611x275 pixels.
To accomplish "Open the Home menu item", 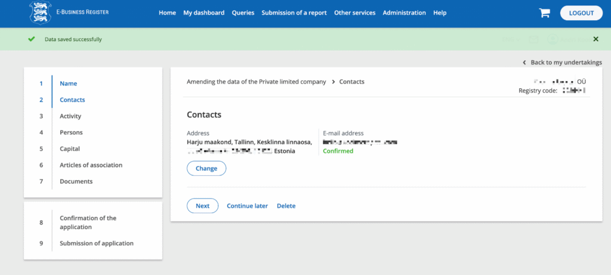I will coord(167,13).
